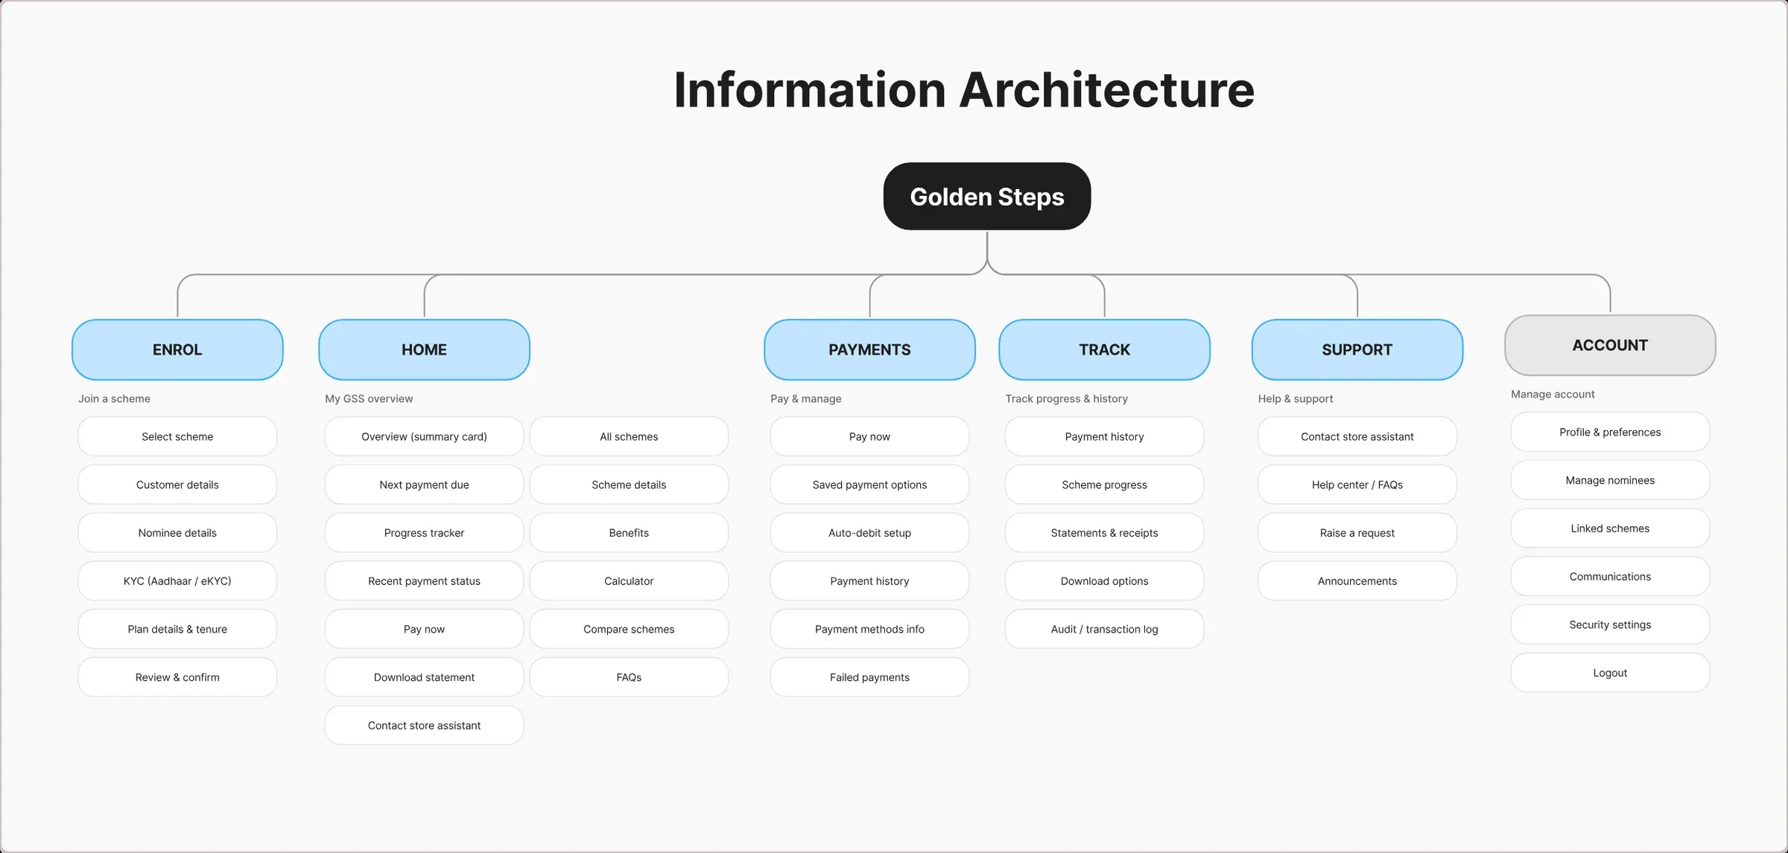Click the FAQs node under Home
This screenshot has width=1788, height=853.
point(629,677)
